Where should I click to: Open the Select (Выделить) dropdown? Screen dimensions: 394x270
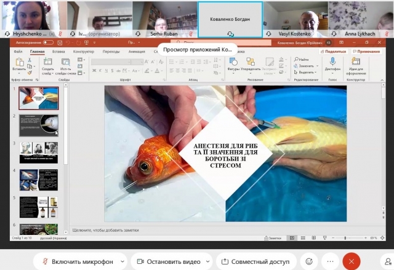pyautogui.click(x=306, y=72)
